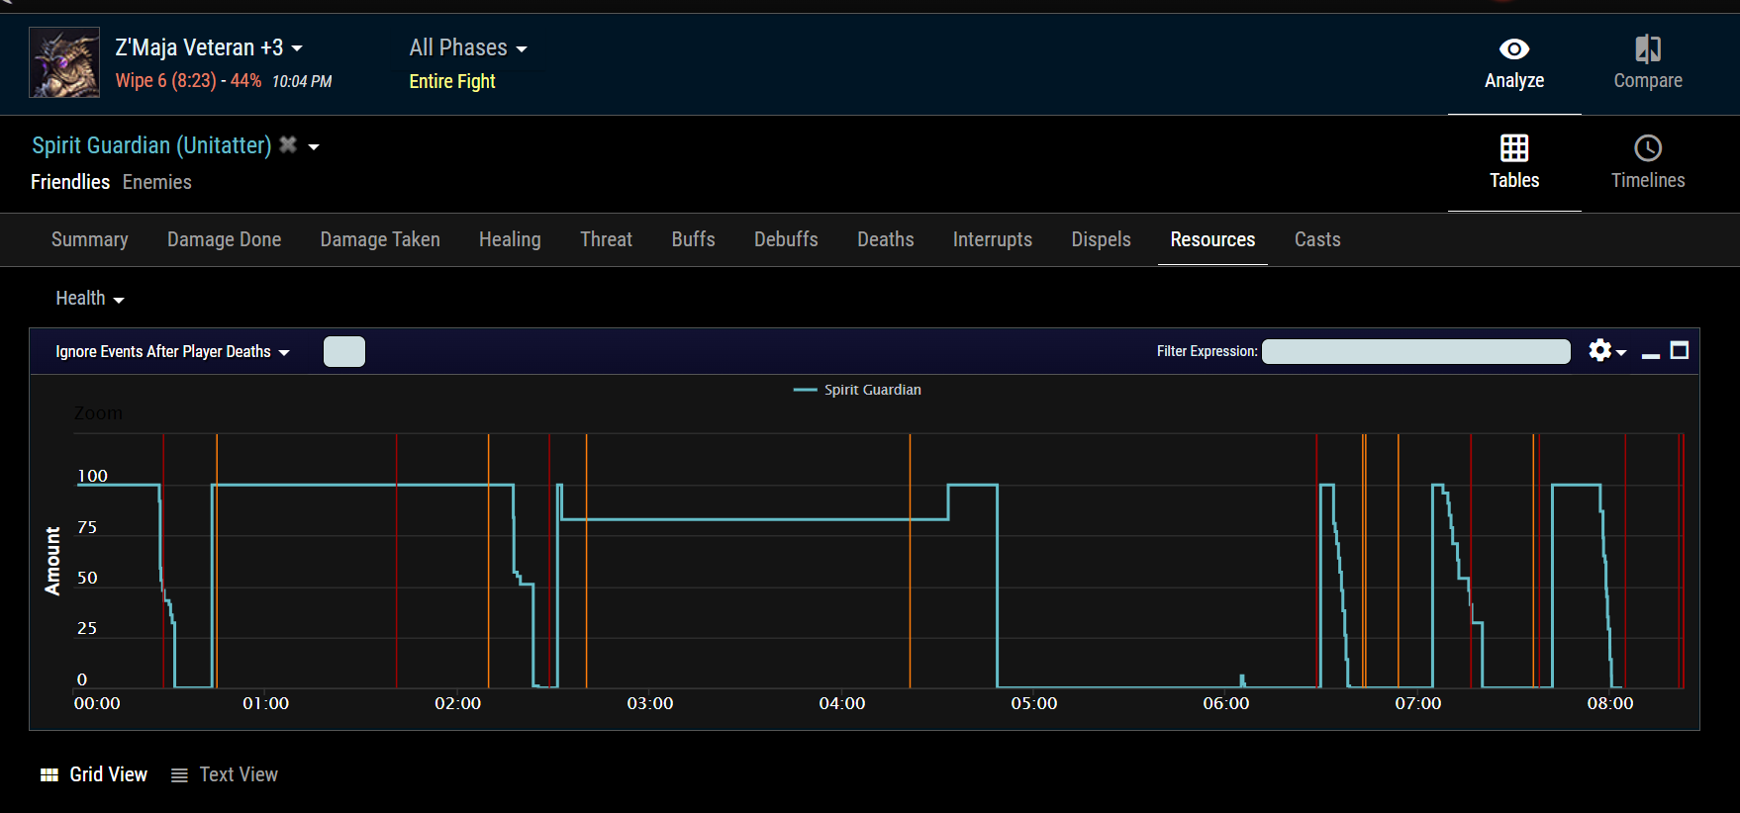Go to the Debuffs tab
The height and width of the screenshot is (813, 1740).
(786, 239)
